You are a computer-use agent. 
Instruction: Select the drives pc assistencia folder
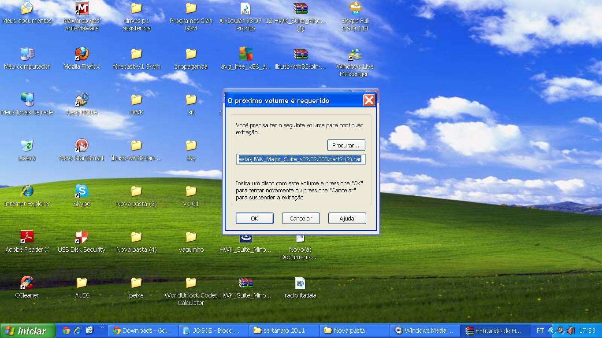tap(137, 16)
